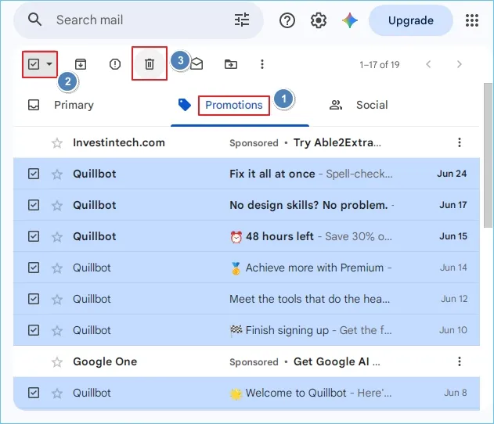Open search options filter icon
Viewport: 494px width, 424px height.
pyautogui.click(x=242, y=20)
